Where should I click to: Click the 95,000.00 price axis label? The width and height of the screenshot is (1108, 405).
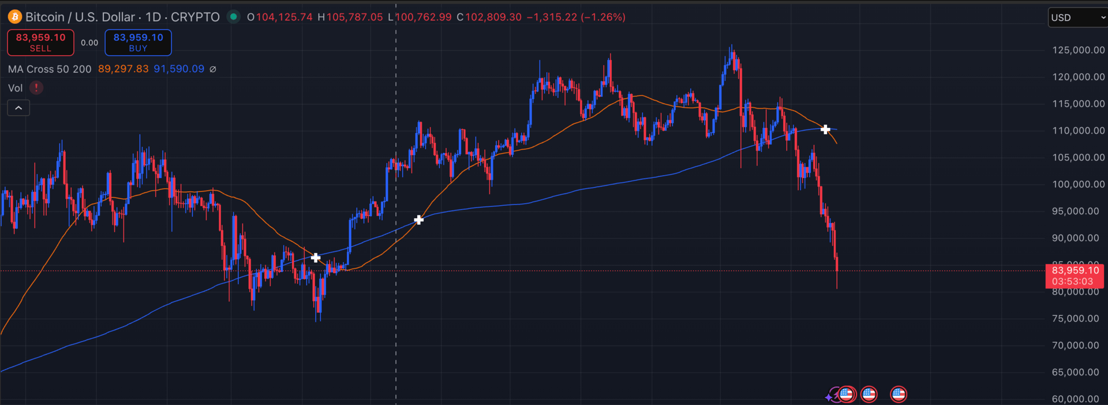tap(1076, 211)
